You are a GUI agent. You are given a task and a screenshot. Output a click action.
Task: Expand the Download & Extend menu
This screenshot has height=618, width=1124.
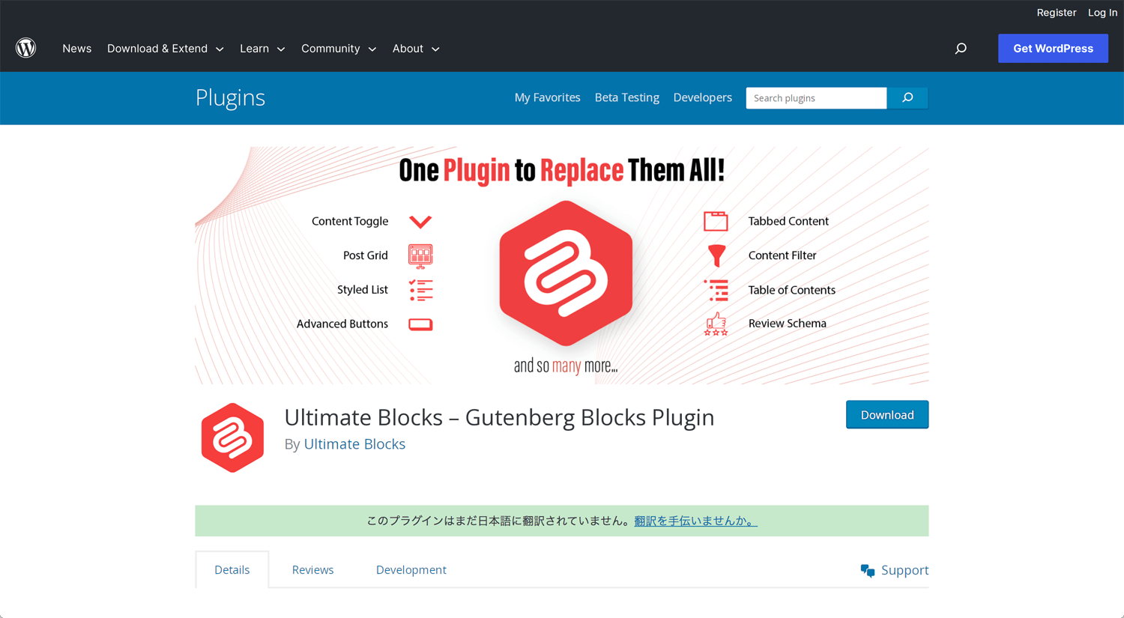click(x=165, y=49)
